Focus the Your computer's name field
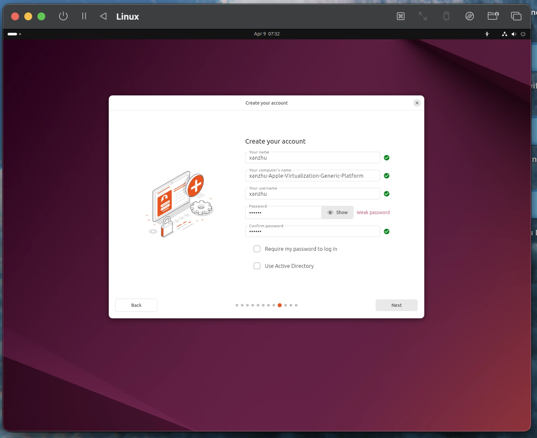This screenshot has width=537, height=438. 312,176
